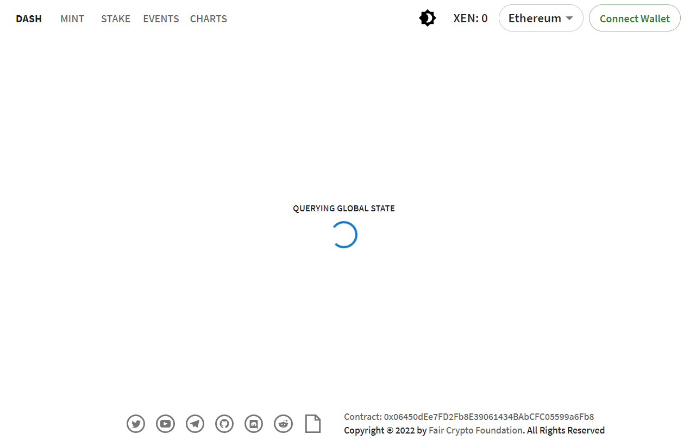Open the Discord server icon

click(x=253, y=424)
